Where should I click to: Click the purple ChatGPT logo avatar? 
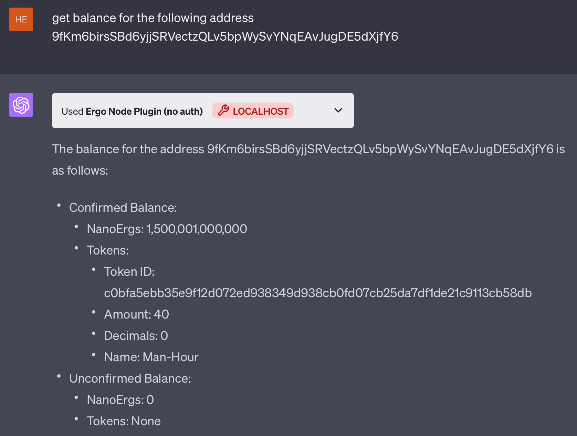click(21, 105)
